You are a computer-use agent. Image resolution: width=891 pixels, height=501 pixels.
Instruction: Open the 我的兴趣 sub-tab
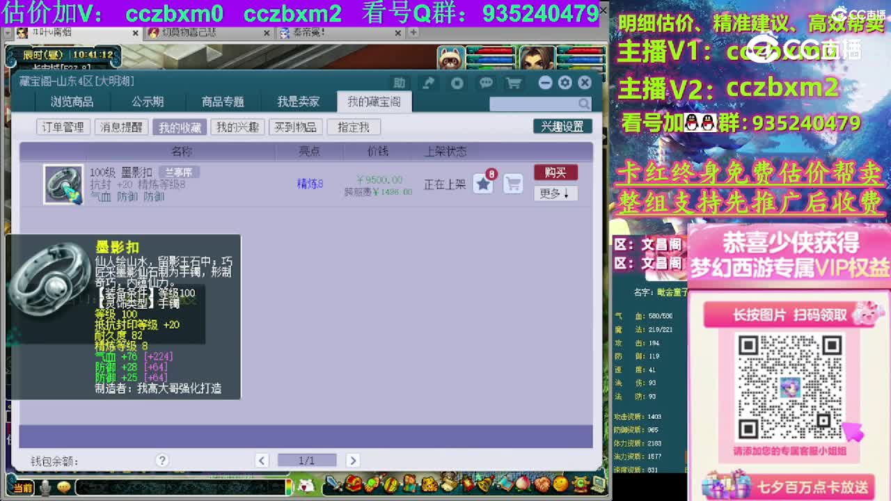tap(237, 127)
